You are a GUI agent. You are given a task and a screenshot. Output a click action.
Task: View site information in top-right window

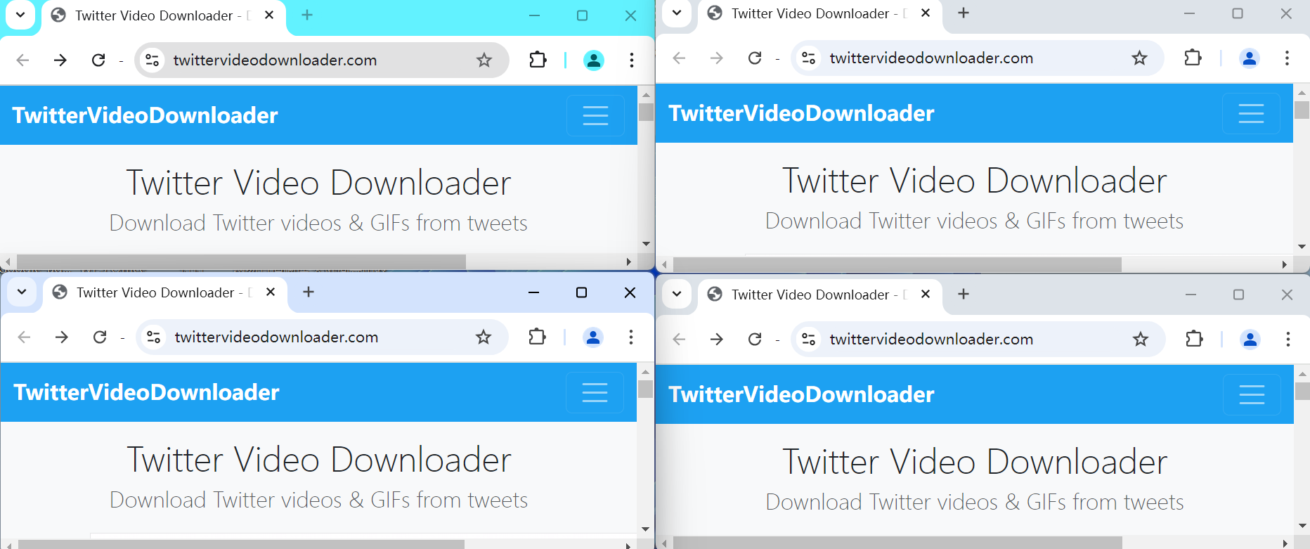point(809,58)
